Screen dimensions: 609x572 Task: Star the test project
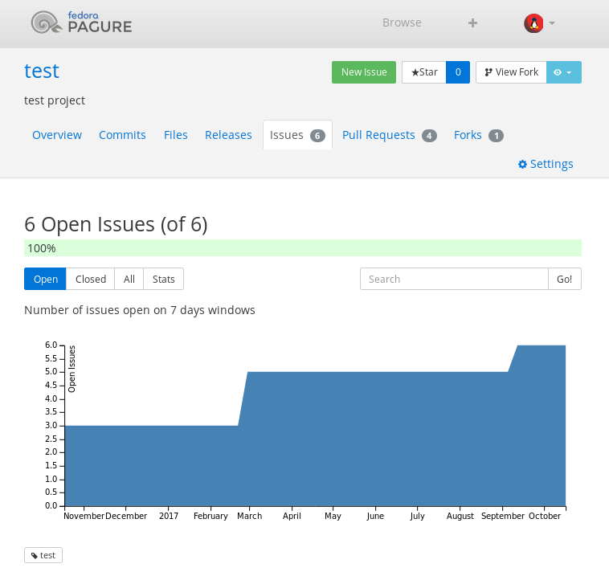point(423,72)
